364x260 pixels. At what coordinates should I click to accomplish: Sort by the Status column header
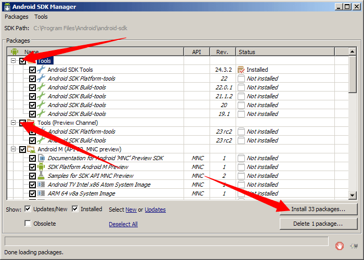(285, 52)
